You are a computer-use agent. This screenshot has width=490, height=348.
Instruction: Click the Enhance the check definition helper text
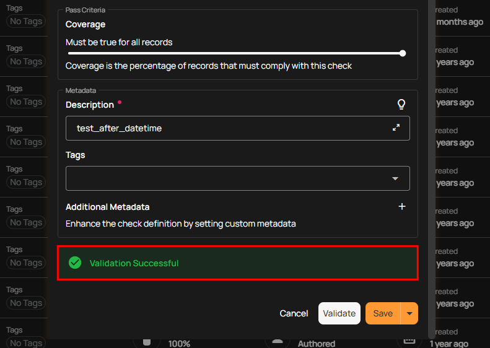pos(181,224)
